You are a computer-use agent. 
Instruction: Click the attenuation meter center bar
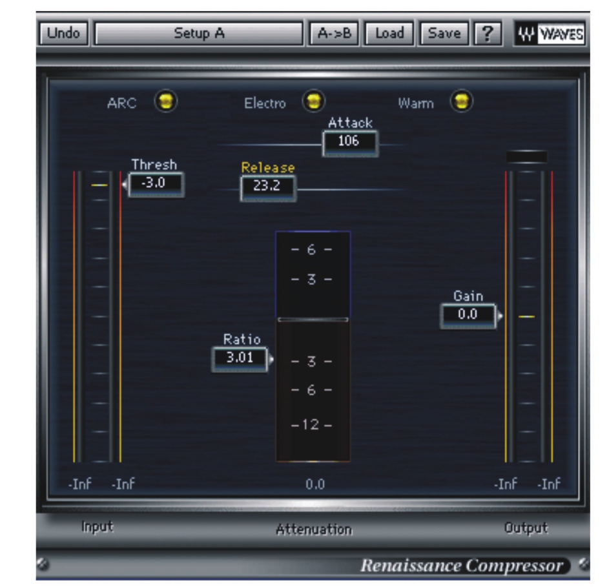pyautogui.click(x=313, y=320)
